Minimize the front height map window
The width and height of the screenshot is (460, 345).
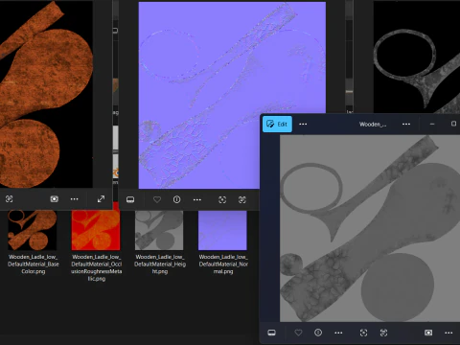[432, 124]
